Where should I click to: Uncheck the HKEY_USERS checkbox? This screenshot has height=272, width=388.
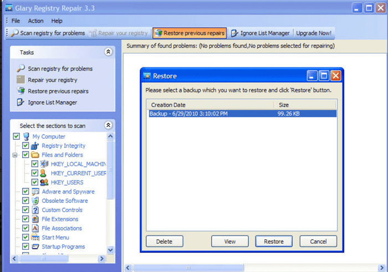click(34, 182)
